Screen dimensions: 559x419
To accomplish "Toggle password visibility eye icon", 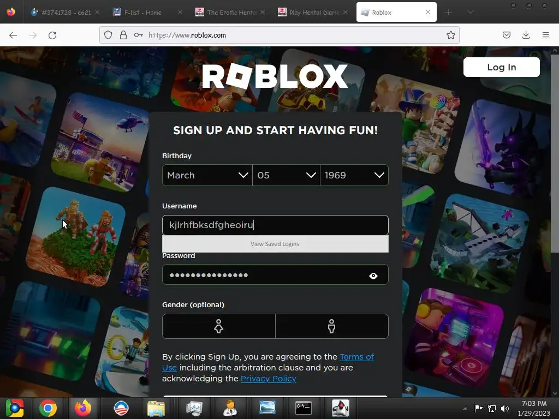I will 373,276.
